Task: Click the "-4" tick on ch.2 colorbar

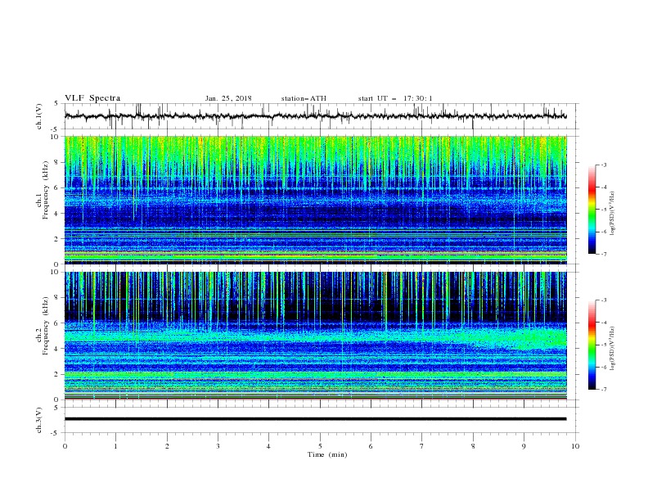Action: click(604, 323)
